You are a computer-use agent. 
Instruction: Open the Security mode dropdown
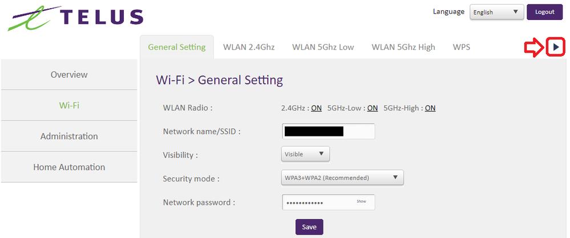point(342,178)
